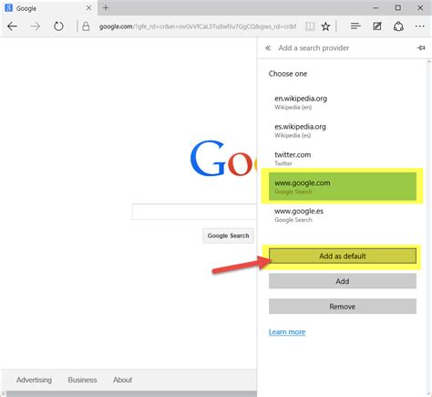Click the Google Search button
The image size is (432, 397).
[228, 235]
